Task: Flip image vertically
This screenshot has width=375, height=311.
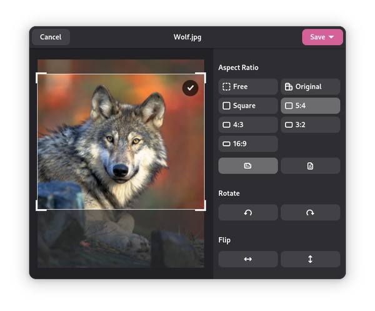Action: (x=310, y=259)
